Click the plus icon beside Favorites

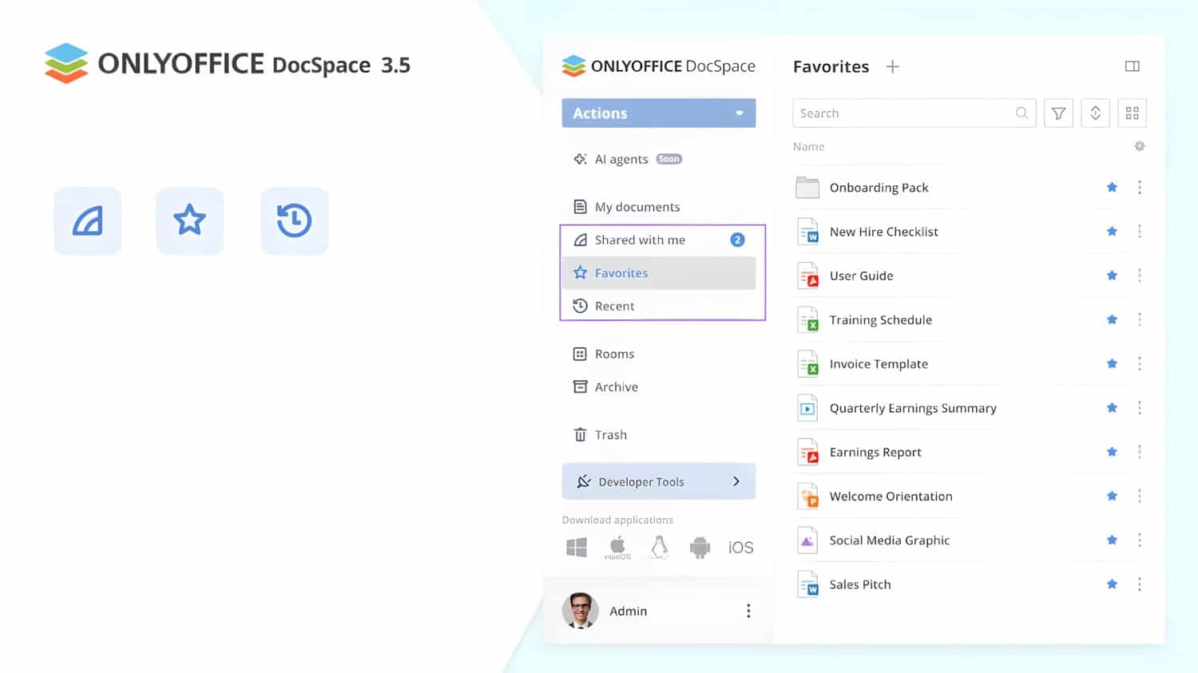click(x=892, y=67)
